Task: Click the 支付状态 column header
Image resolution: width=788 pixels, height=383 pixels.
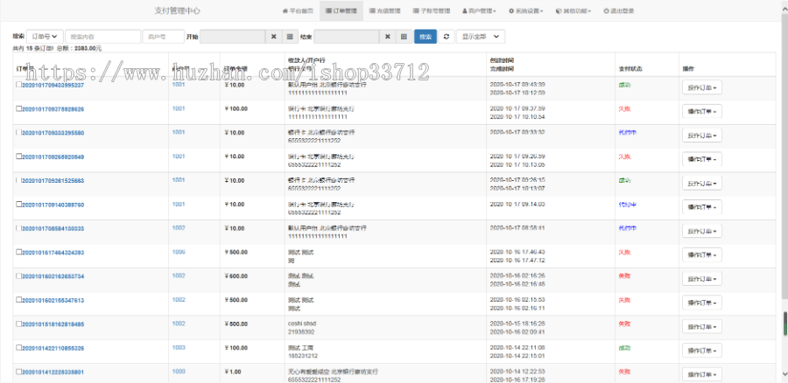Action: 630,68
